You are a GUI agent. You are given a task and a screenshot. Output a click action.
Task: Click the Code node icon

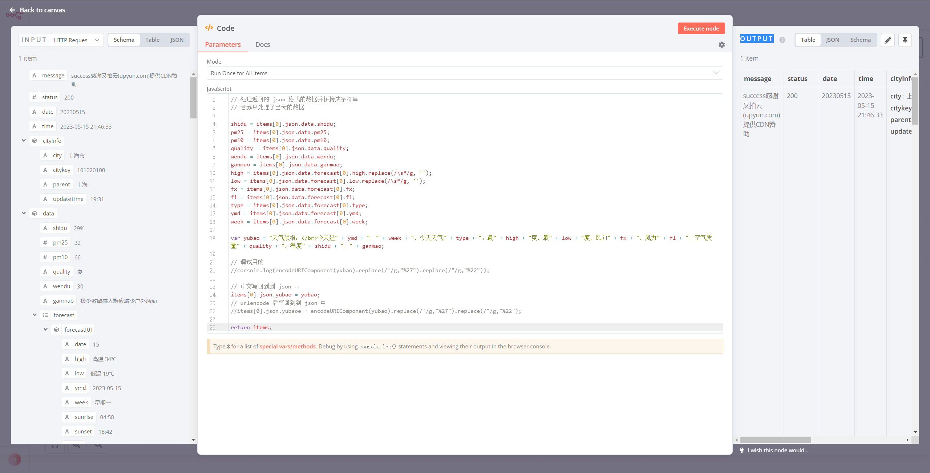click(209, 28)
